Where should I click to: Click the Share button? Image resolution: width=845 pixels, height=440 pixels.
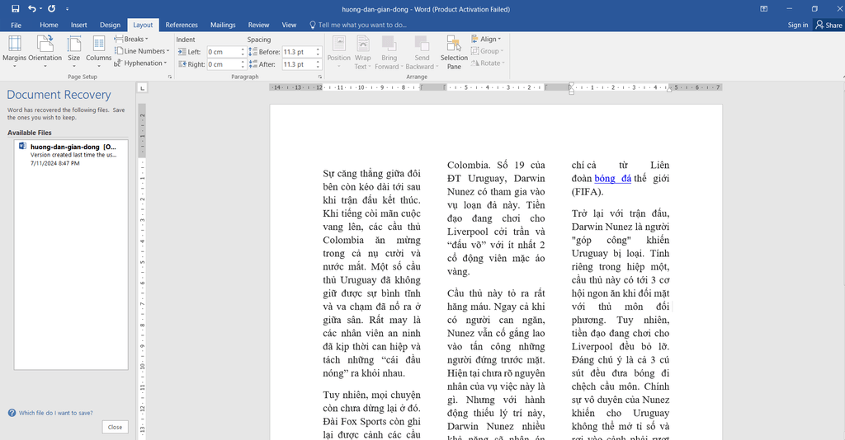[828, 25]
